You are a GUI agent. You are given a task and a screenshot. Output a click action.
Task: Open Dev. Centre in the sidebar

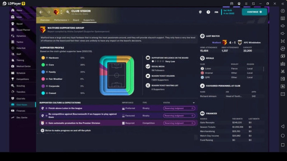[22, 118]
